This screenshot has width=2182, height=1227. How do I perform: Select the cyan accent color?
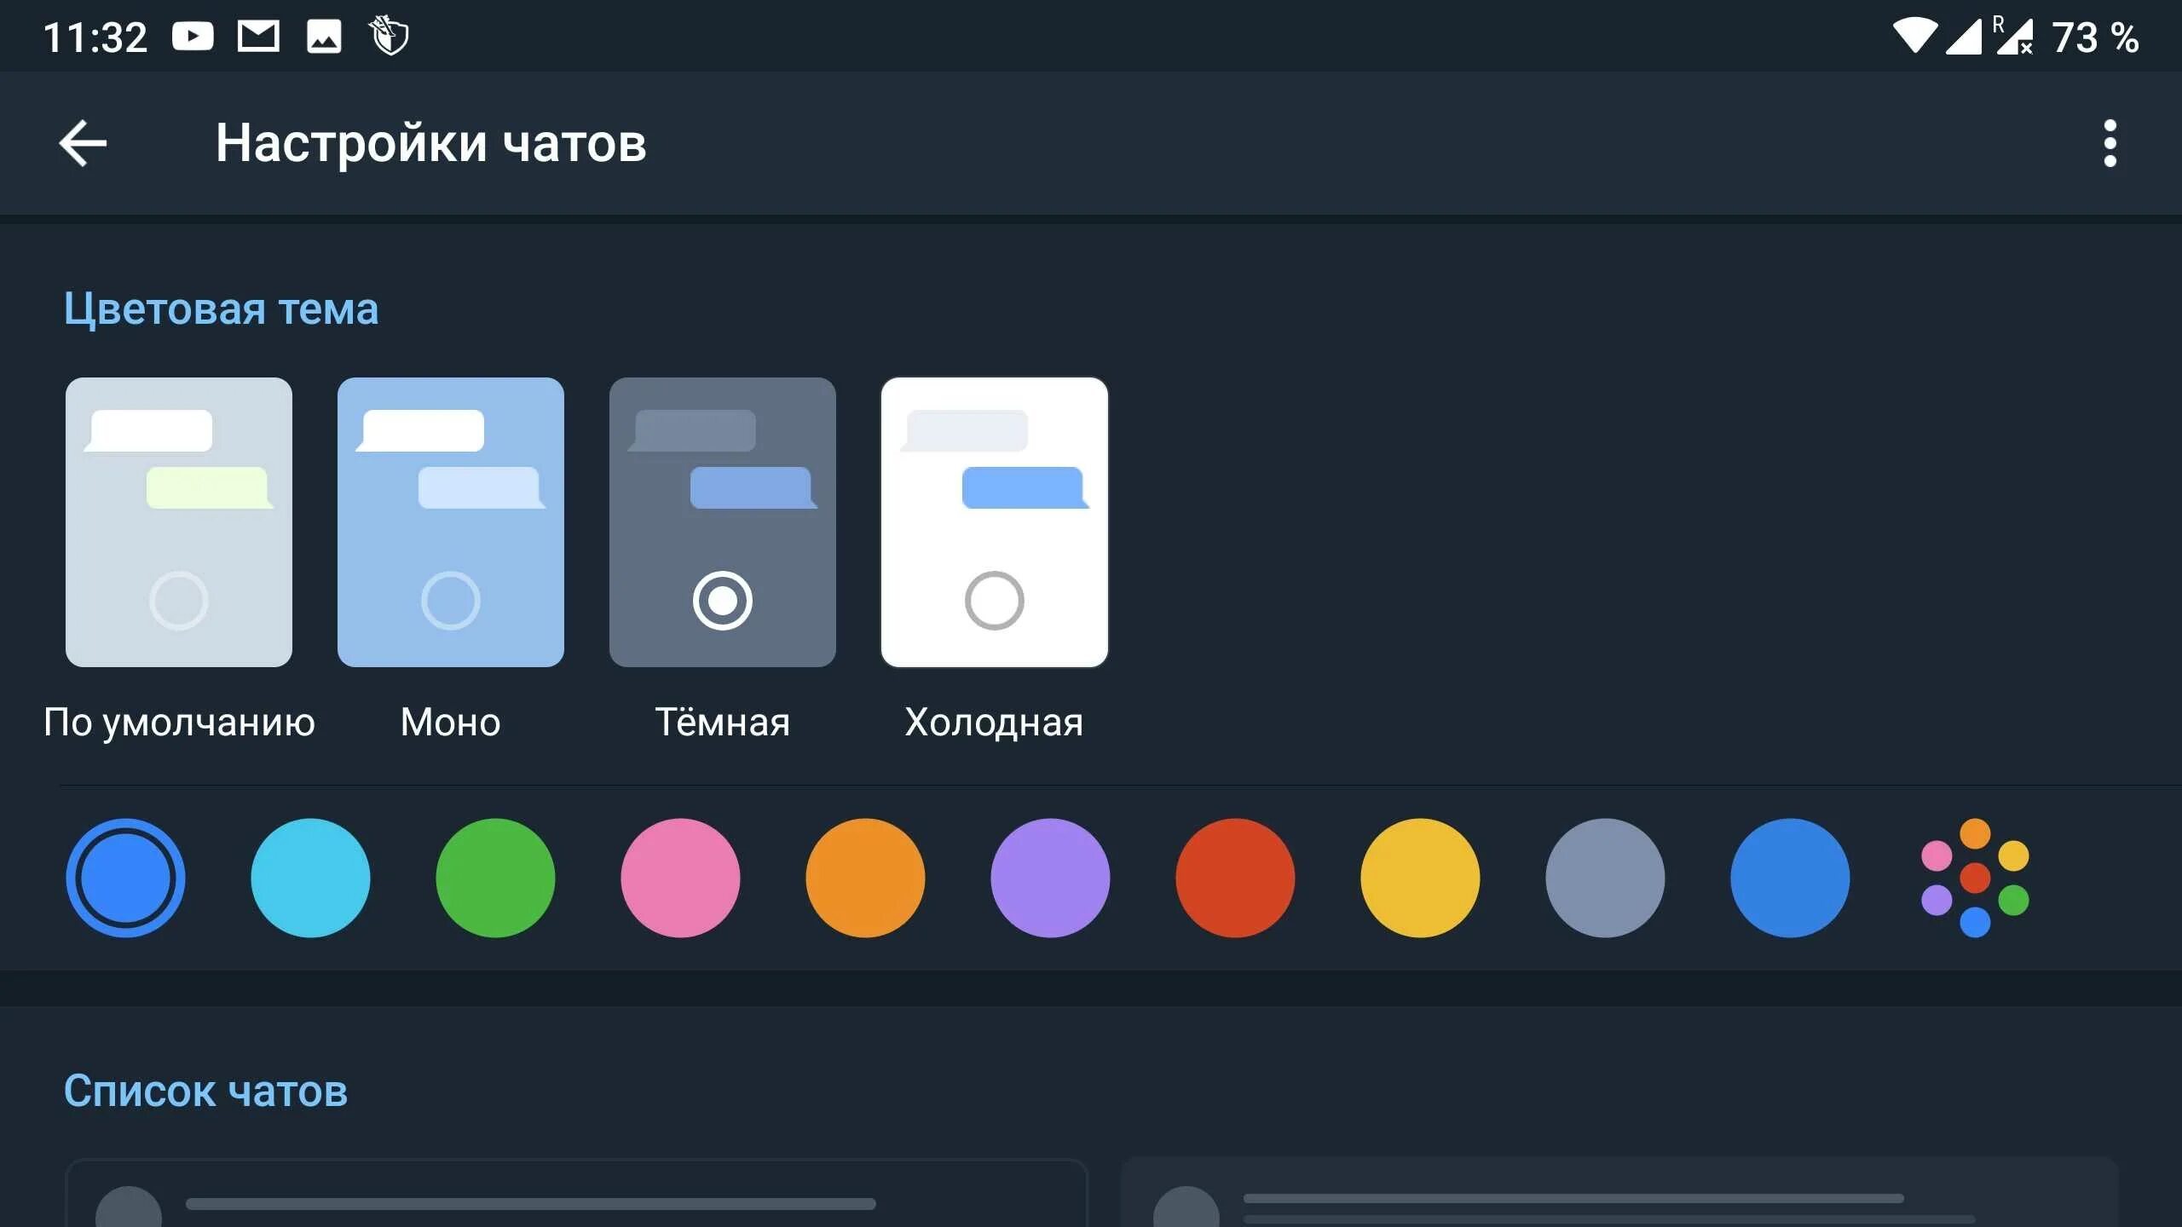click(310, 878)
